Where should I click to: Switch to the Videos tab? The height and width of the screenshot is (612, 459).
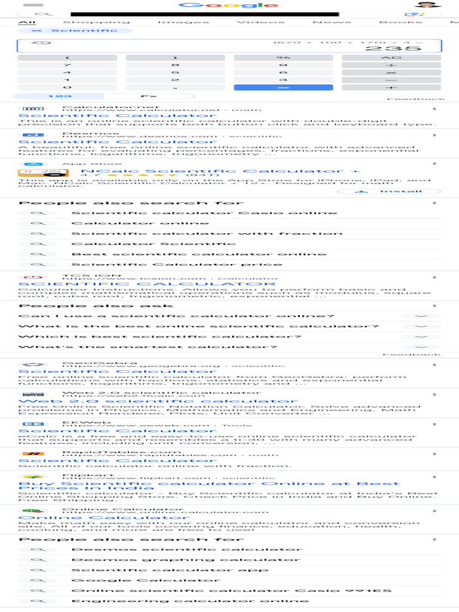click(261, 22)
